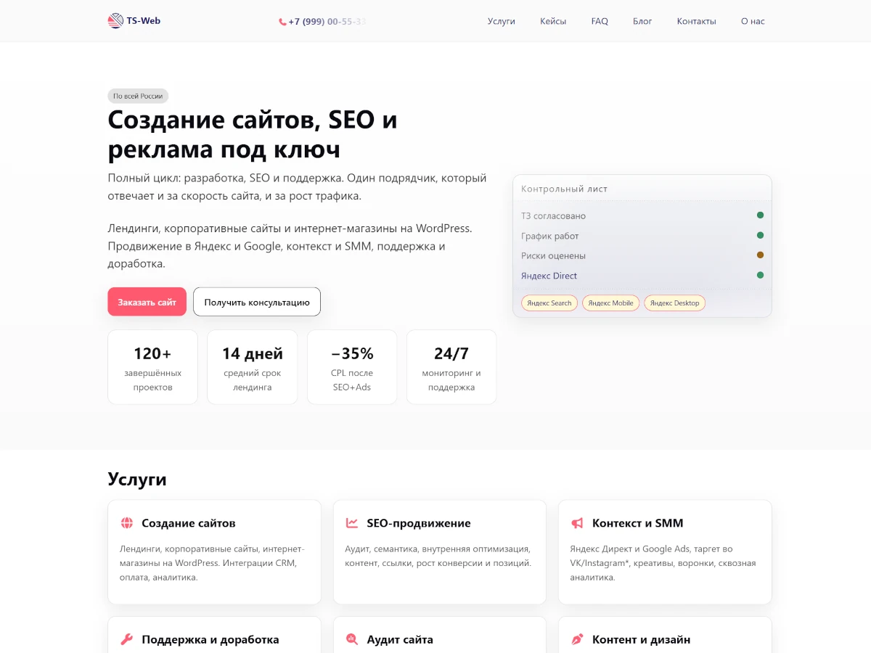This screenshot has width=871, height=653.
Task: Click orange status dot next to Риски оценены
Action: pyautogui.click(x=760, y=255)
